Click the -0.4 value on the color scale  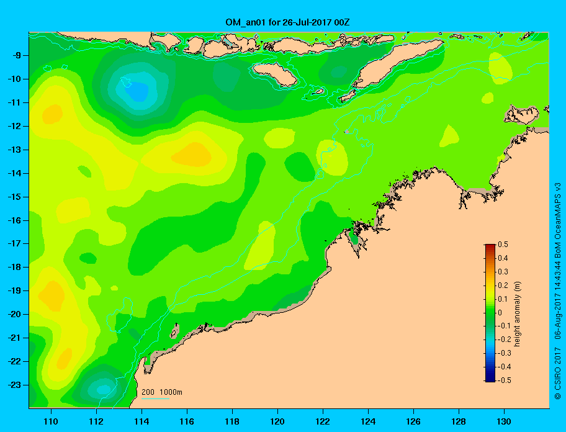point(505,367)
